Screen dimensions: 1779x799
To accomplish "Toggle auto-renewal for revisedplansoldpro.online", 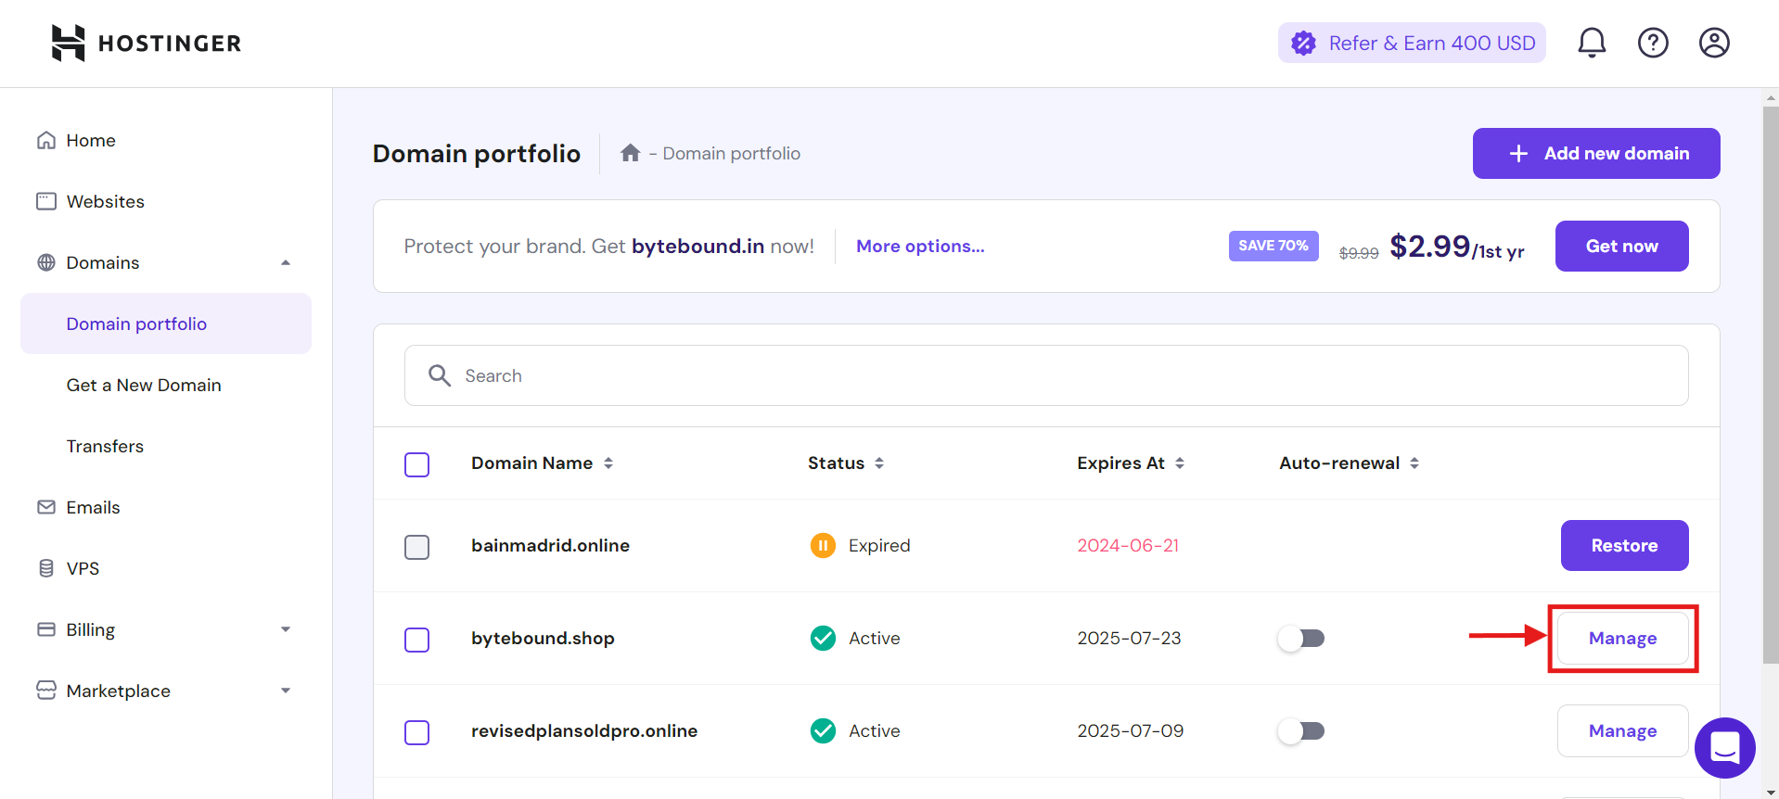I will click(1301, 730).
